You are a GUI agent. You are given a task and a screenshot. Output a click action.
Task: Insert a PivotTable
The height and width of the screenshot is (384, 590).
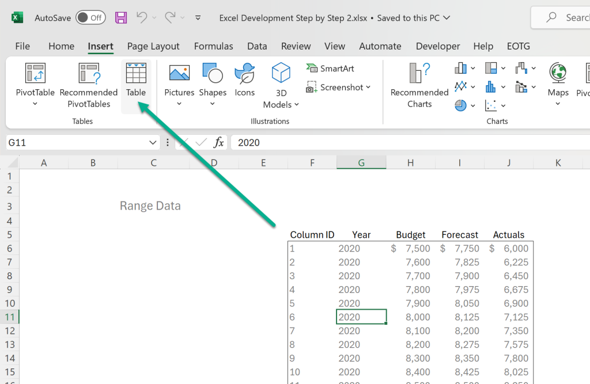[35, 79]
